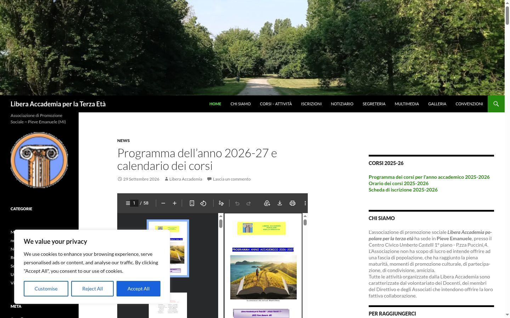Reject all cookies
Image resolution: width=510 pixels, height=318 pixels.
(x=92, y=289)
